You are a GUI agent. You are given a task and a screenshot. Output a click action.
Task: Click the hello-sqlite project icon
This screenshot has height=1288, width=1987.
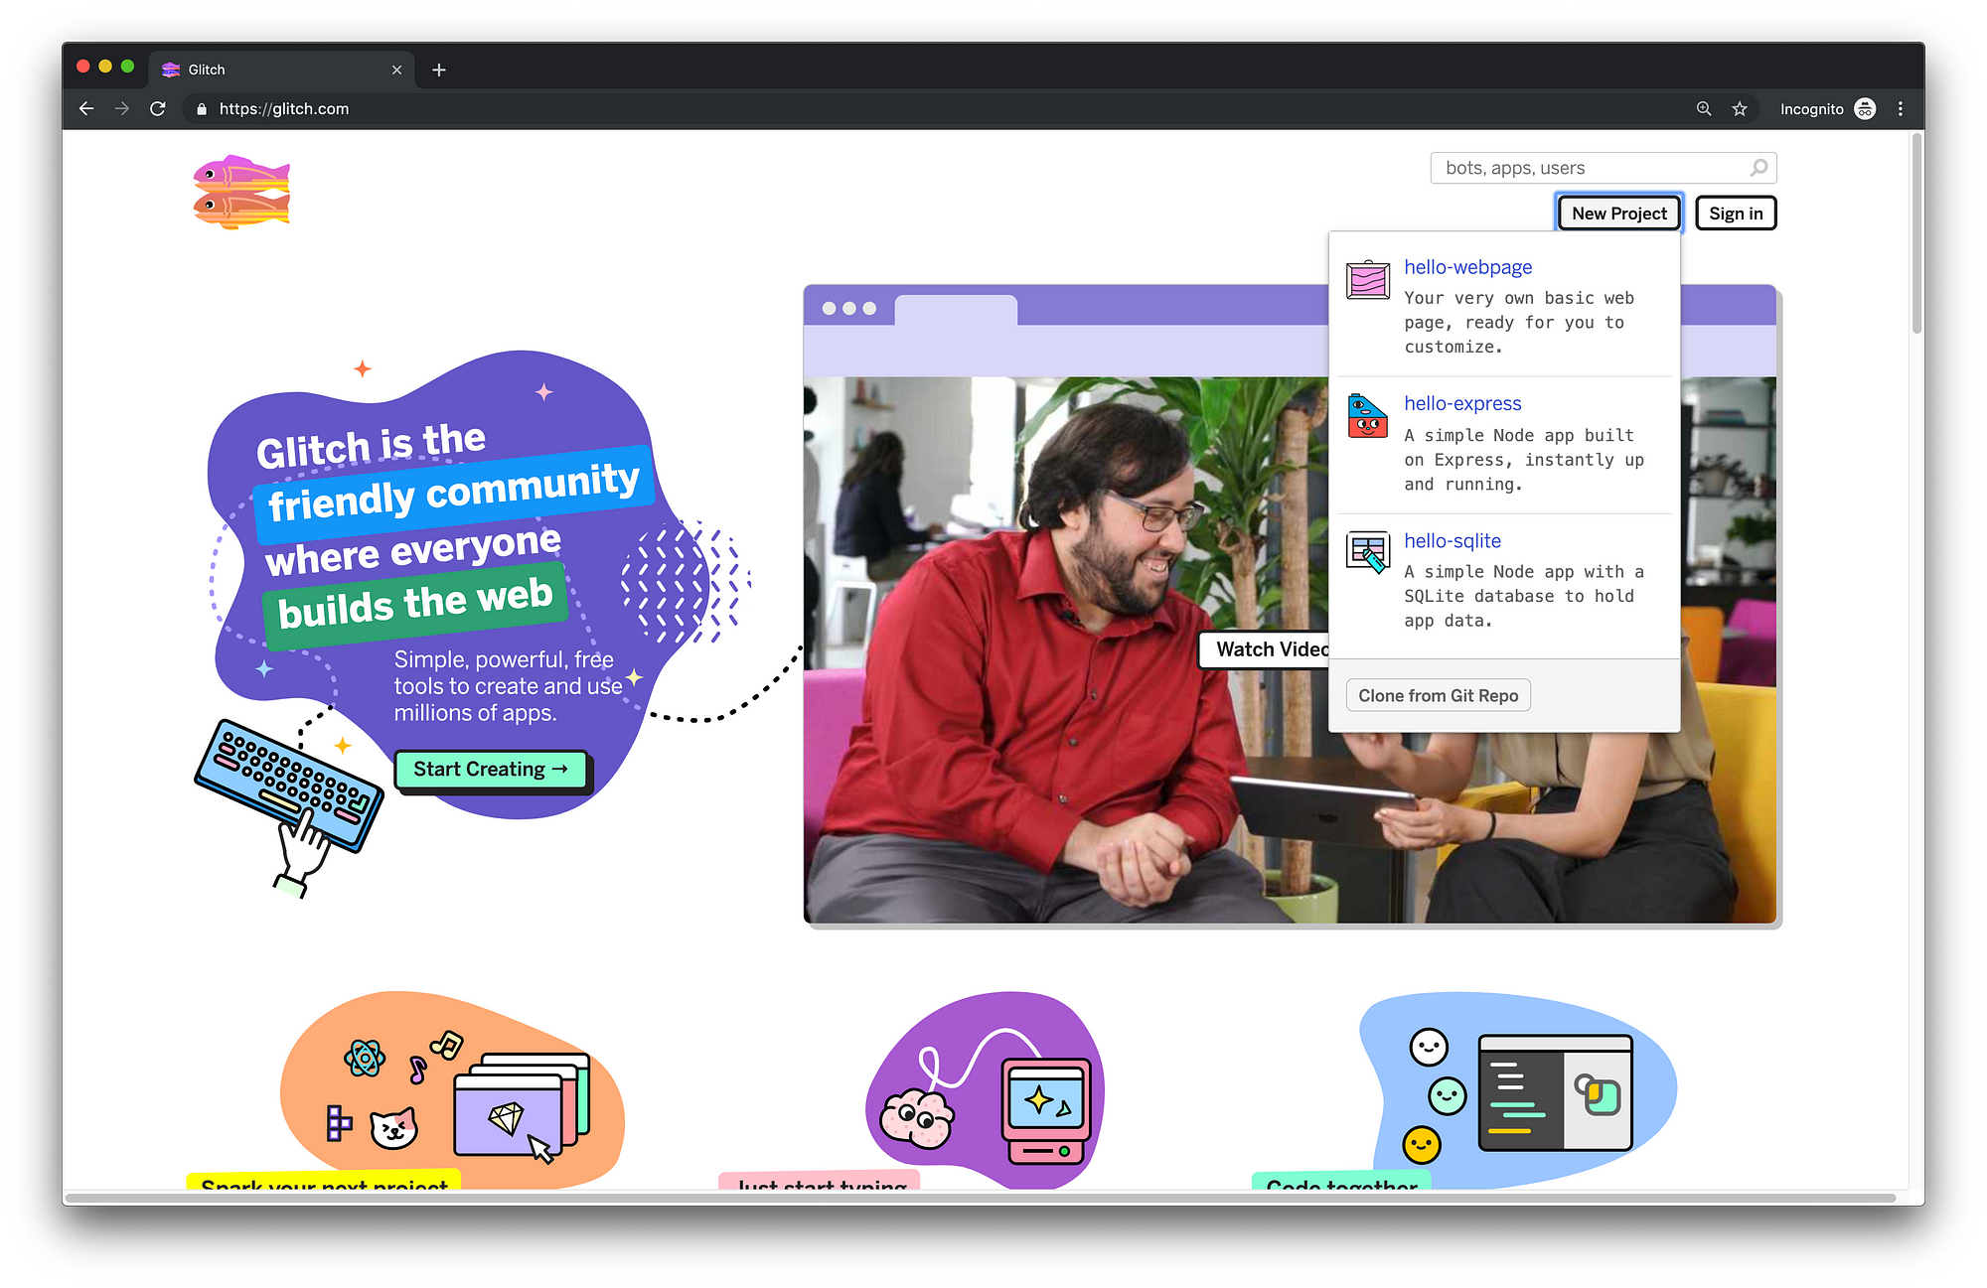point(1368,552)
